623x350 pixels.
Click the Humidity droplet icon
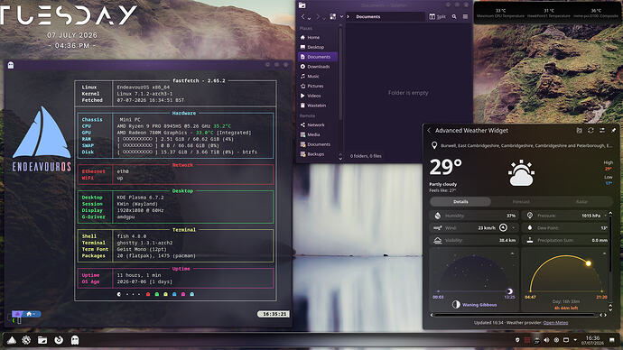pos(437,216)
